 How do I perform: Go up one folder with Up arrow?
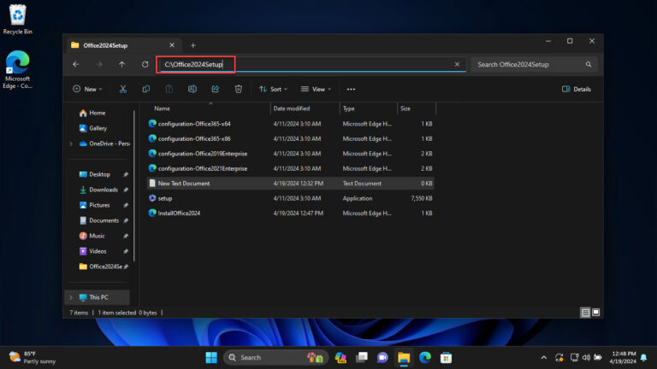tap(121, 64)
